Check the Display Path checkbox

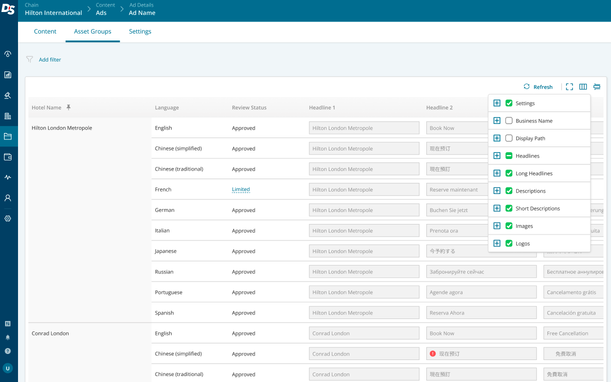tap(509, 138)
